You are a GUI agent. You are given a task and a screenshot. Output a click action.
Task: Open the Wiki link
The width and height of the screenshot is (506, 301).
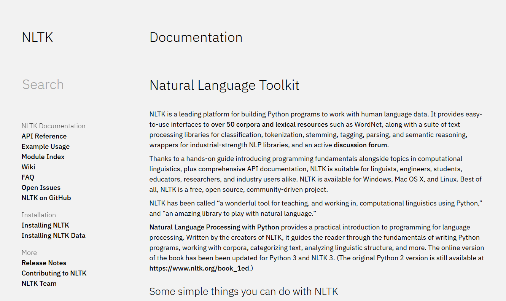click(28, 167)
